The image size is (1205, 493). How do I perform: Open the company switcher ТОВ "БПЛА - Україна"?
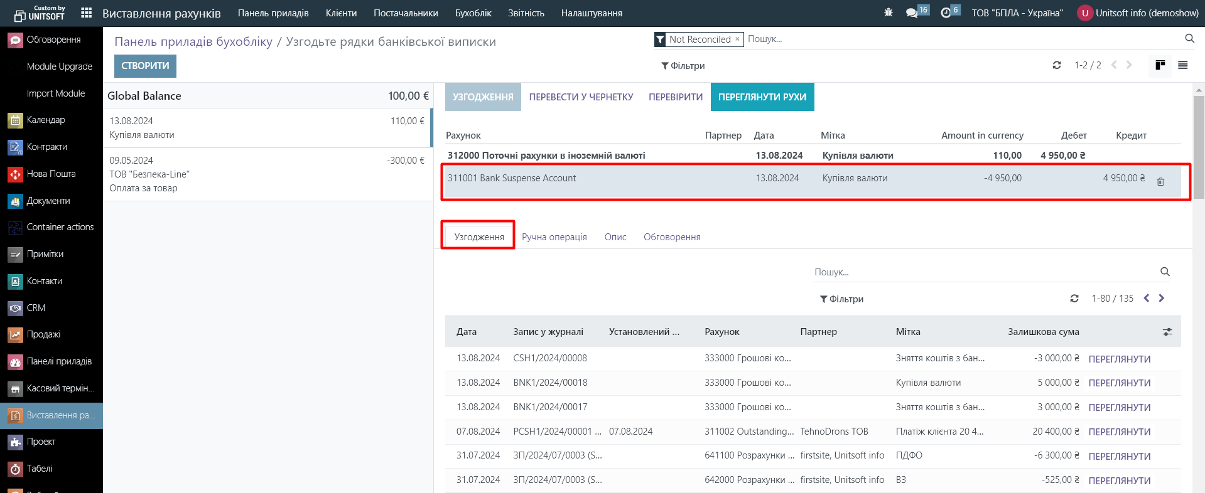coord(1017,13)
